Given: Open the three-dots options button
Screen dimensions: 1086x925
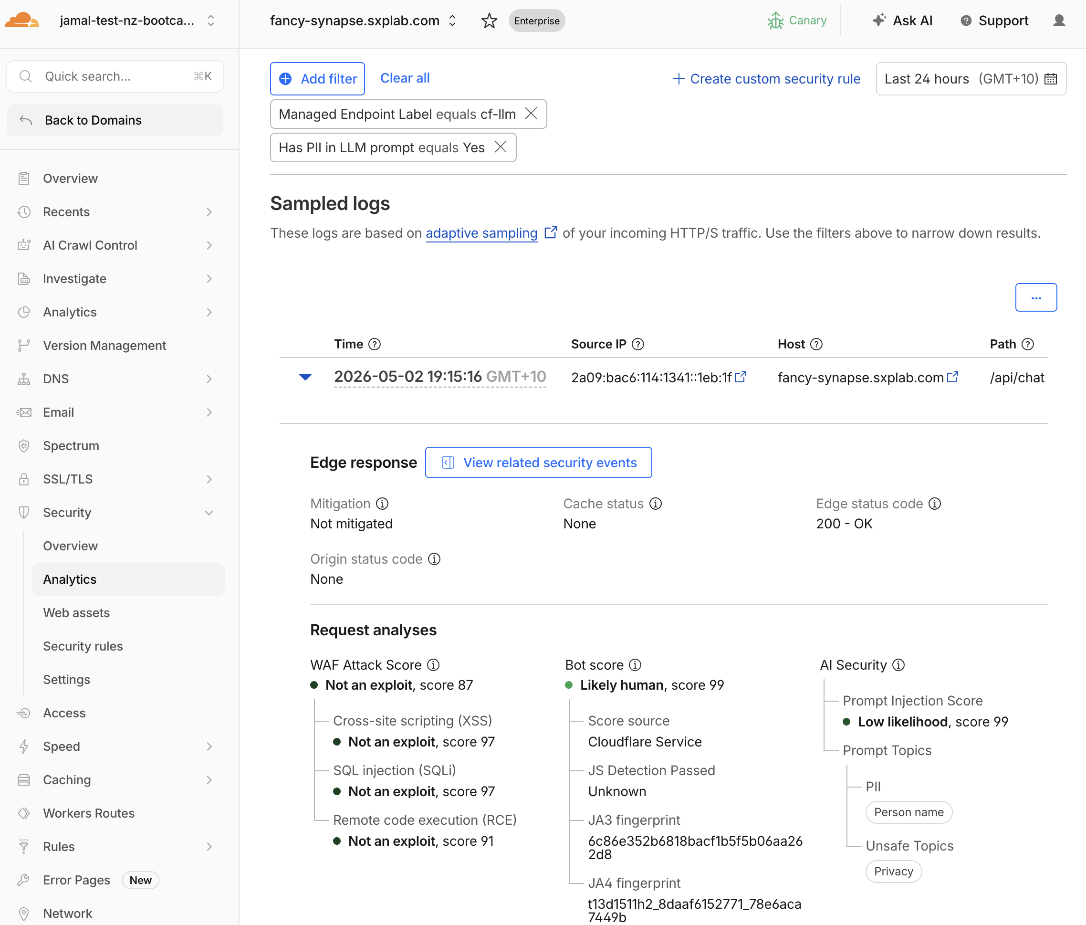Looking at the screenshot, I should 1036,297.
